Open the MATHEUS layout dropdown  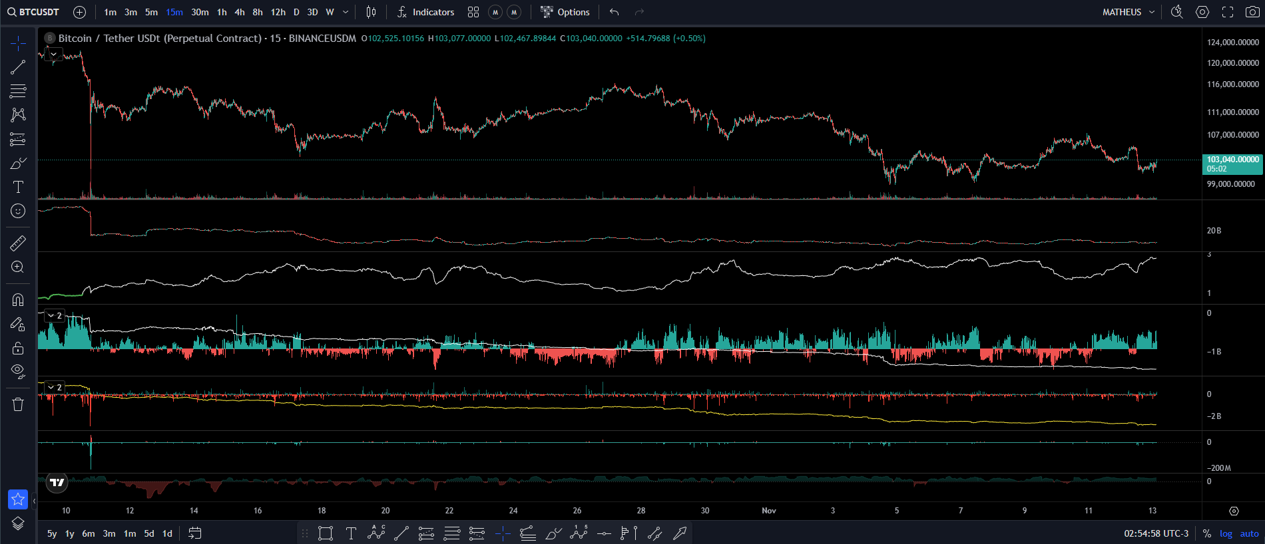pos(1129,12)
